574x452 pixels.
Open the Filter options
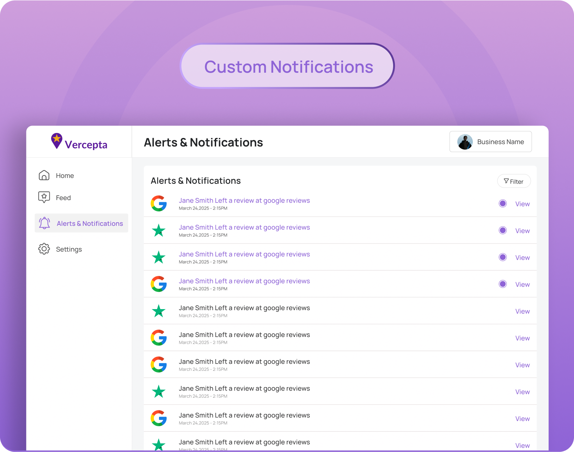coord(514,181)
